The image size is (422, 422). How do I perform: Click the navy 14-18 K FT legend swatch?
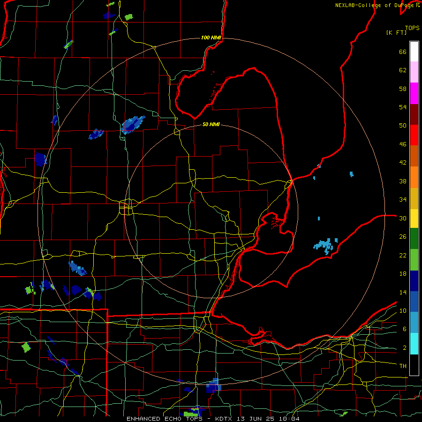tap(414, 281)
